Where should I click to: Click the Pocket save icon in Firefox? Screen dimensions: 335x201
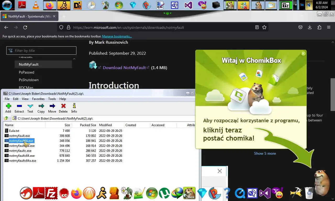300,27
